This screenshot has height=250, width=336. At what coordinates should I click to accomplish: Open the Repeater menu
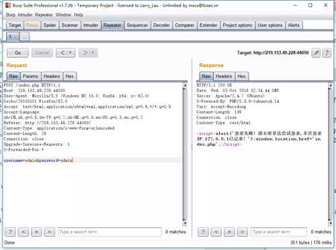pos(44,15)
